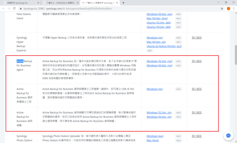This screenshot has height=143, width=237.
Task: Show MD5 for Active Backup Agent 32 bits msi
Action: coord(178,61)
